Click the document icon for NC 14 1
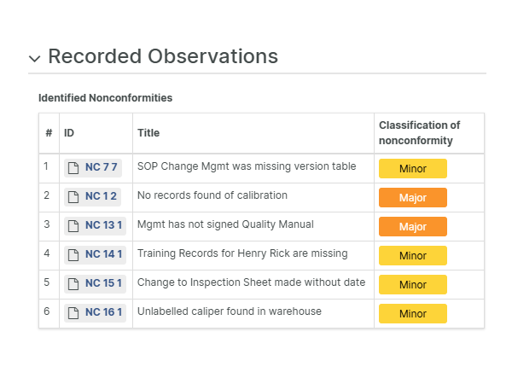The width and height of the screenshot is (512, 384). click(x=73, y=255)
